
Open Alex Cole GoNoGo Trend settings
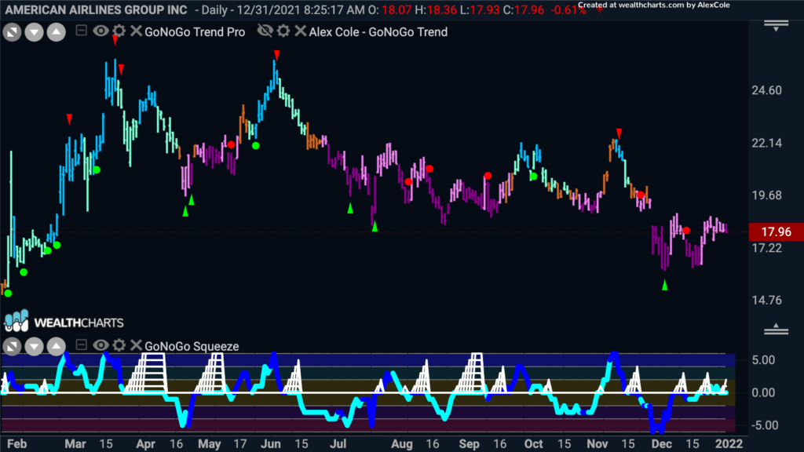point(283,31)
